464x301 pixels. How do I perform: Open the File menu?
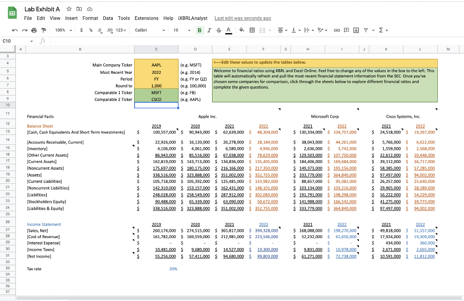pos(28,18)
